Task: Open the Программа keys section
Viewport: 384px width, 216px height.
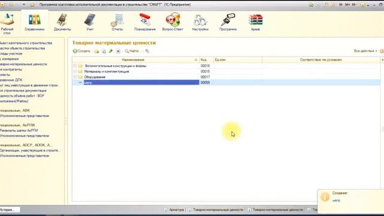Action: (x=228, y=23)
